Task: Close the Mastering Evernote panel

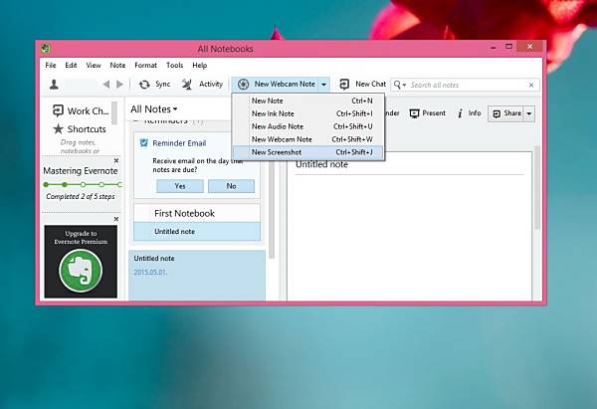Action: point(116,160)
